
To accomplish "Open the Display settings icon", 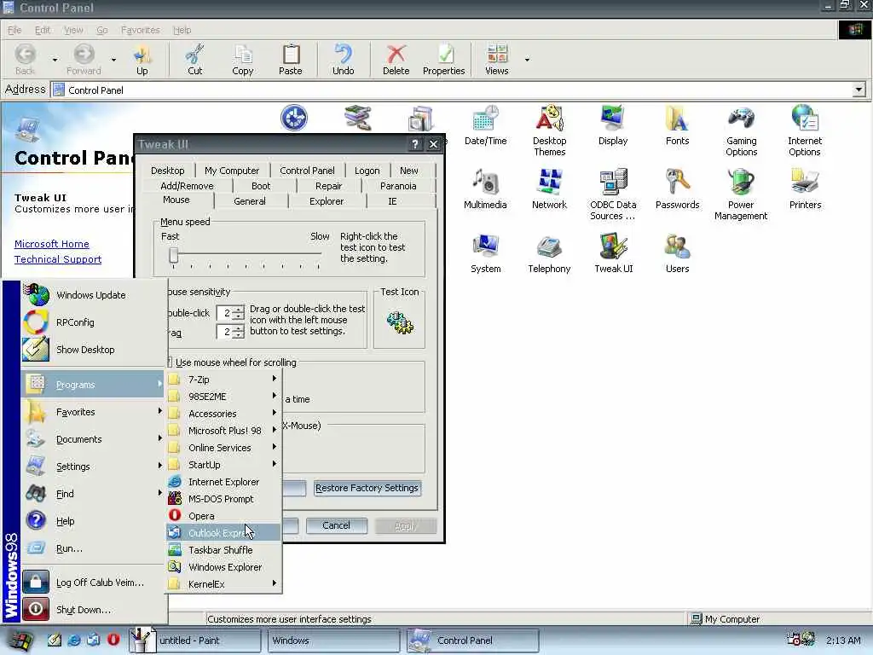I will point(613,126).
